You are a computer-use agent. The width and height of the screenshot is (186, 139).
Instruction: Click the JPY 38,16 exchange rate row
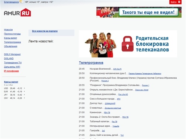(x=15, y=95)
